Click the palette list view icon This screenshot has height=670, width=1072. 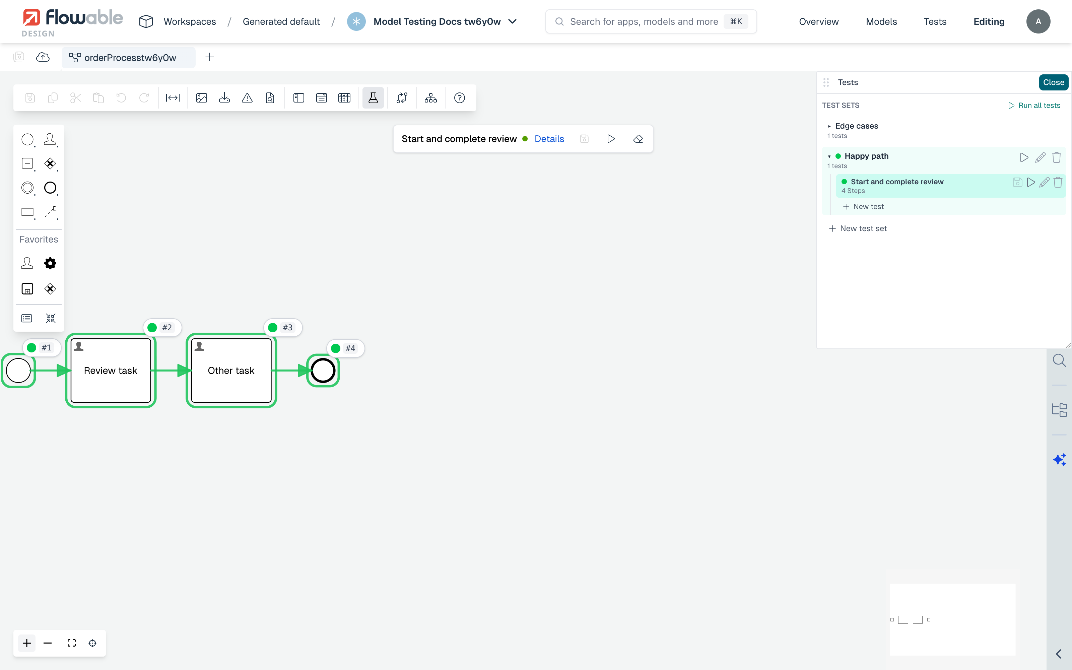[x=26, y=318]
